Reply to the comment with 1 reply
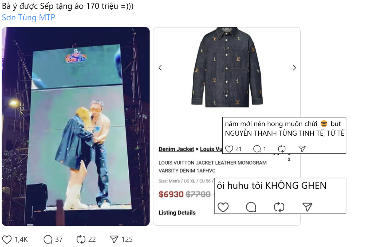 [x=257, y=149]
